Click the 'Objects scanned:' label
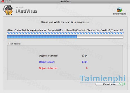Viewport: 130px width, 93px height. tap(49, 56)
